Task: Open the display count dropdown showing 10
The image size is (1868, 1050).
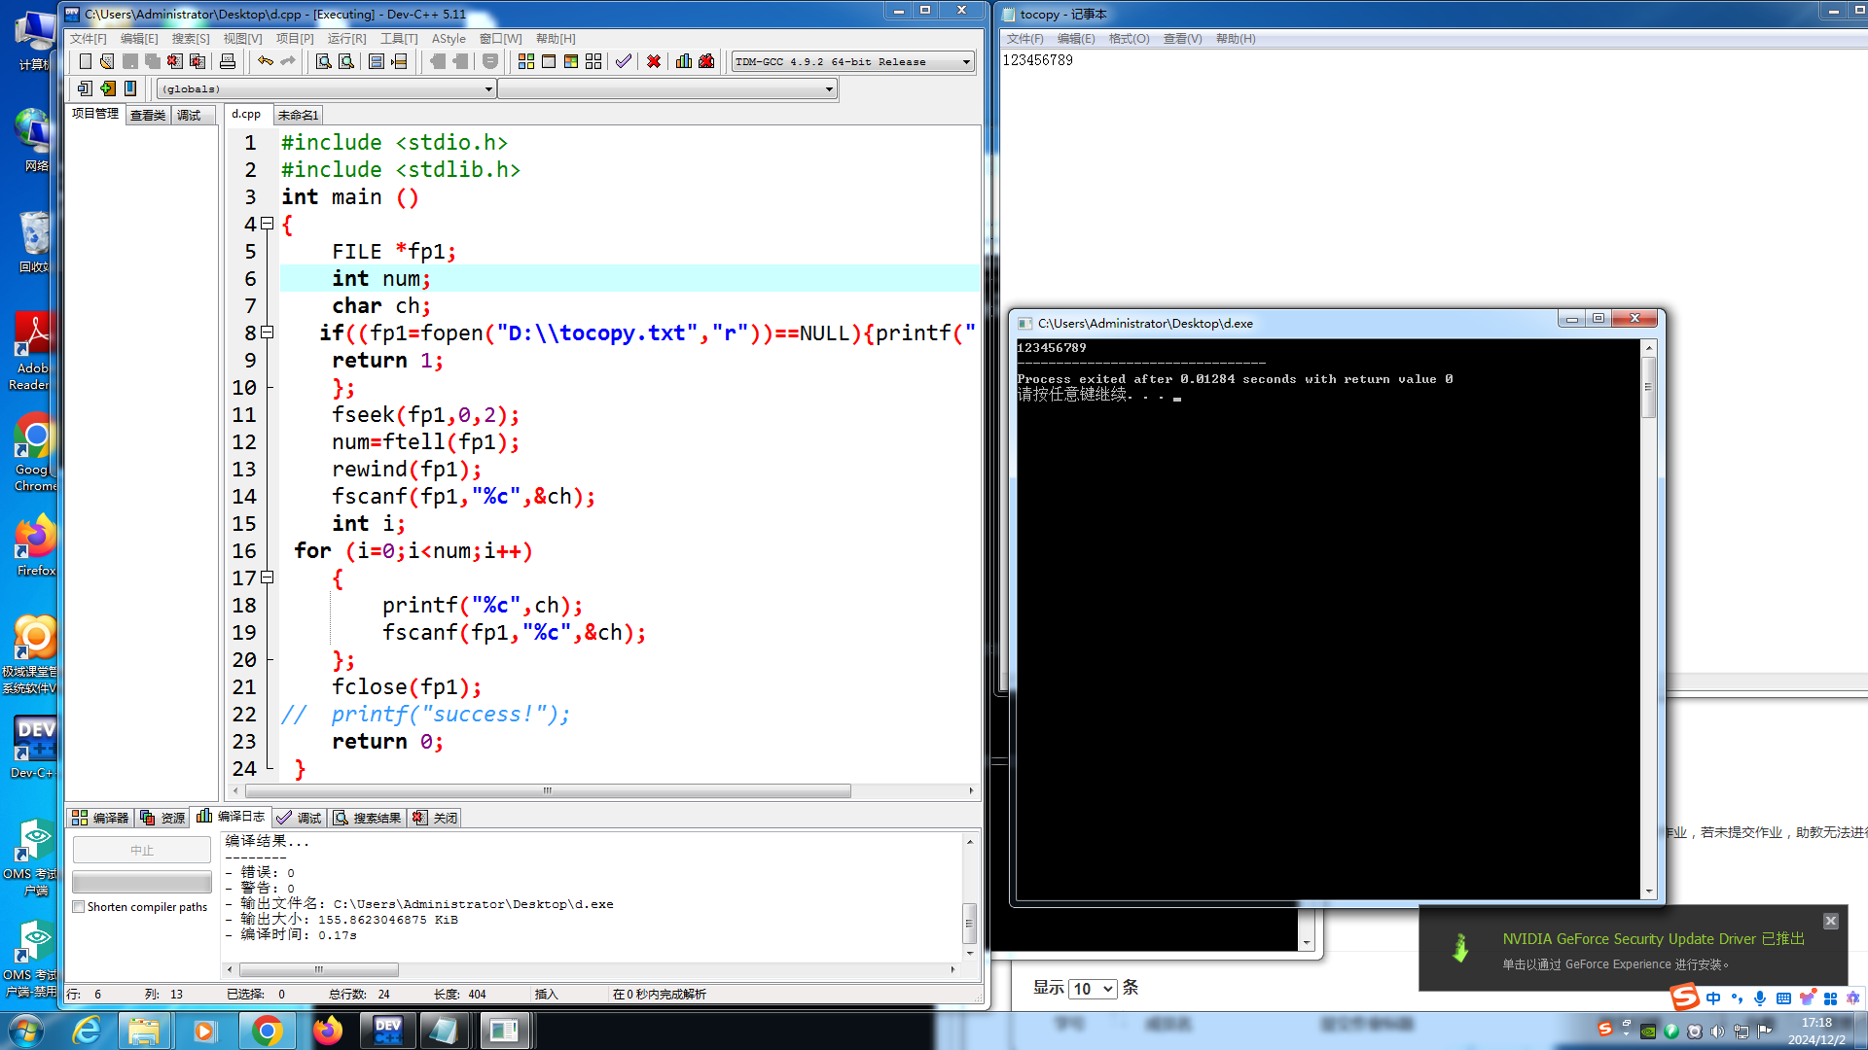Action: pyautogui.click(x=1093, y=989)
